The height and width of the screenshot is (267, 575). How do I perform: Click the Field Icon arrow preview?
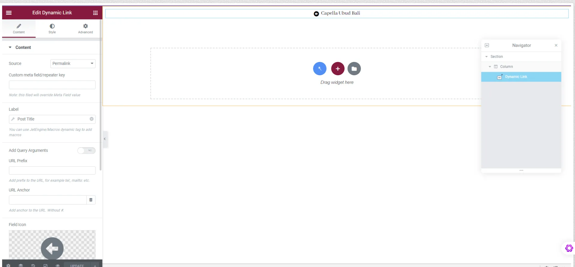click(x=52, y=248)
